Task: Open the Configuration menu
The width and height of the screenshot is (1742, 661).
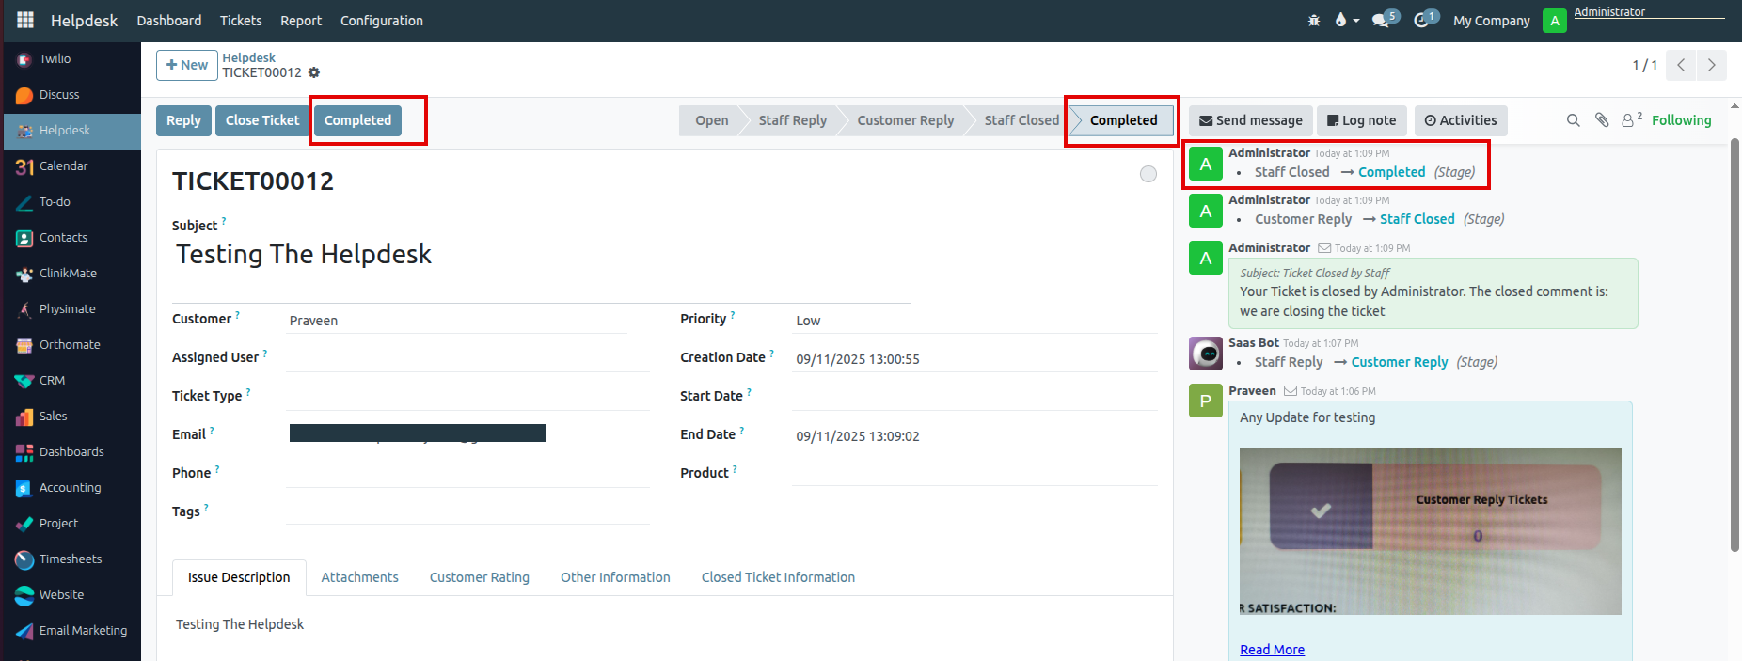Action: click(381, 21)
